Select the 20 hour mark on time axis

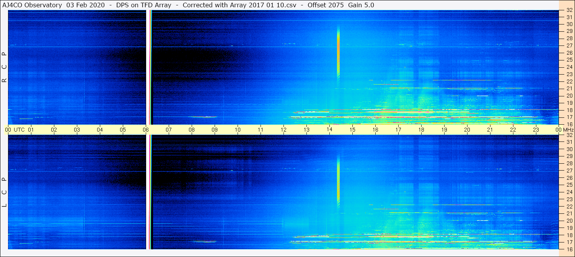[467, 130]
